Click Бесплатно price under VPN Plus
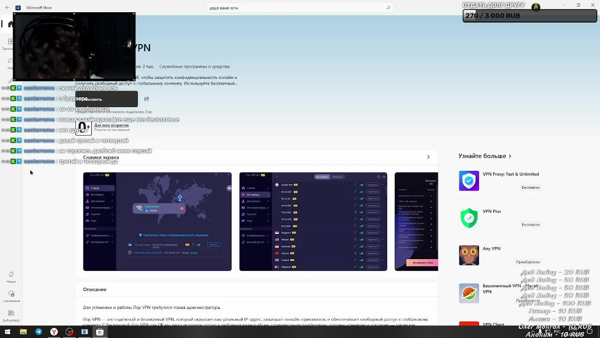Viewport: 600px width, 338px height. pyautogui.click(x=531, y=225)
